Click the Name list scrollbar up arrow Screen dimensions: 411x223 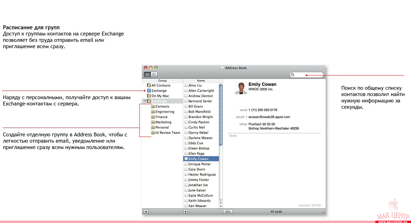point(221,202)
